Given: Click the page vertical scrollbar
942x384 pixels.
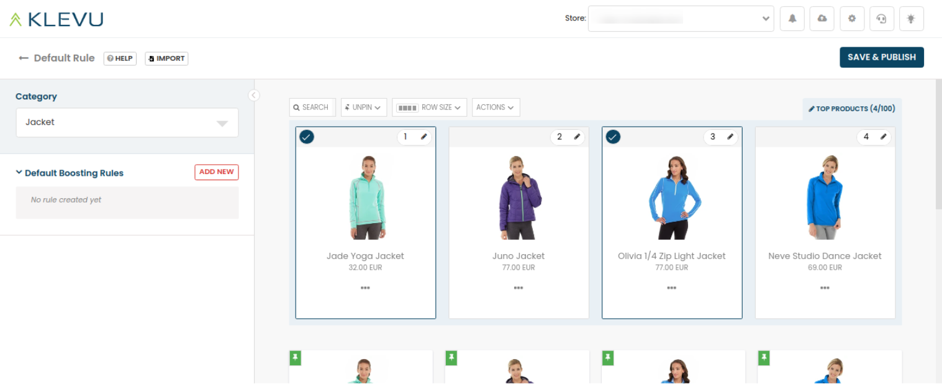Looking at the screenshot, I should click(x=938, y=144).
